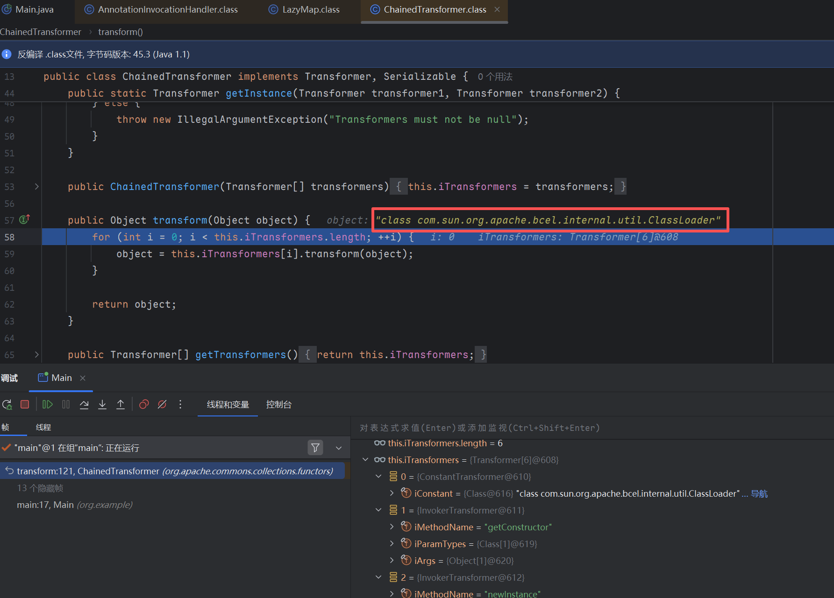Open the thread selector dropdown
The image size is (834, 598).
339,448
